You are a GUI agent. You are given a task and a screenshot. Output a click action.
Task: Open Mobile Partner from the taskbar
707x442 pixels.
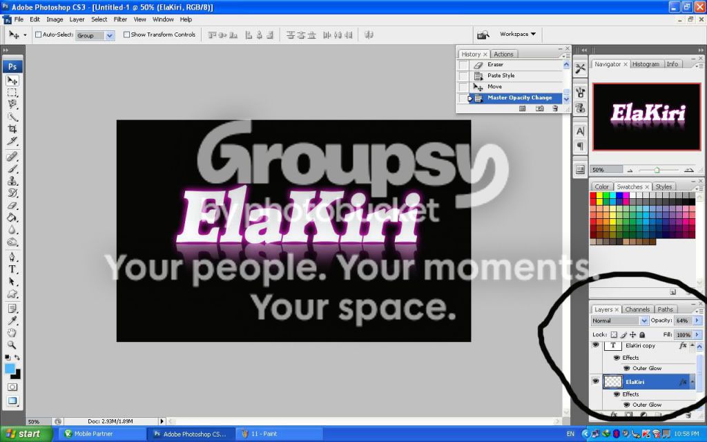103,434
